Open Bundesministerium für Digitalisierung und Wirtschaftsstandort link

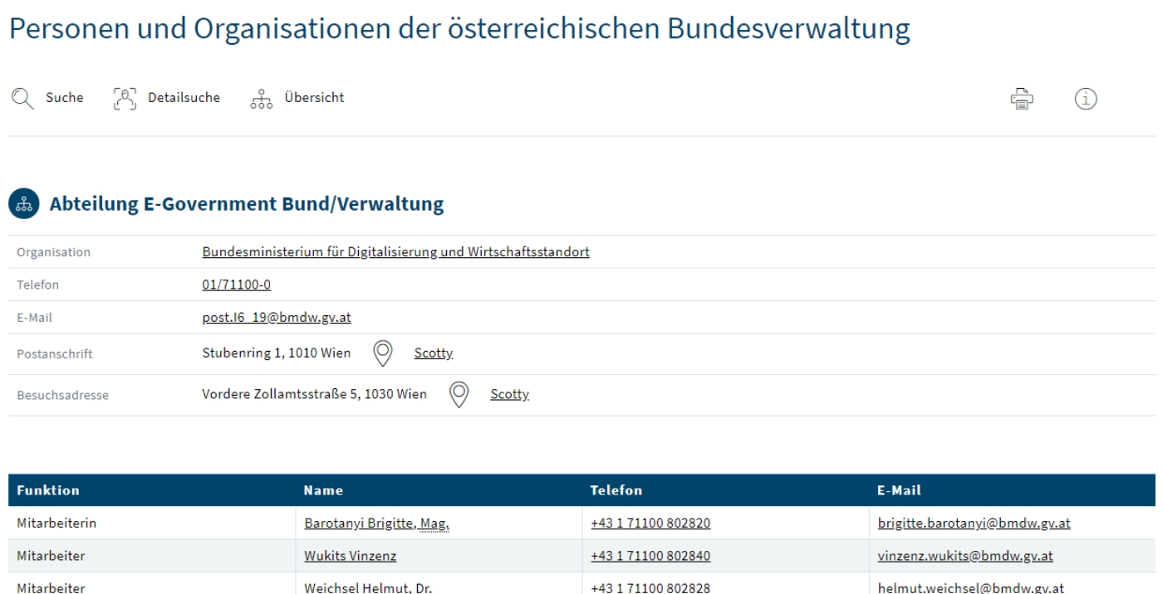[x=396, y=251]
